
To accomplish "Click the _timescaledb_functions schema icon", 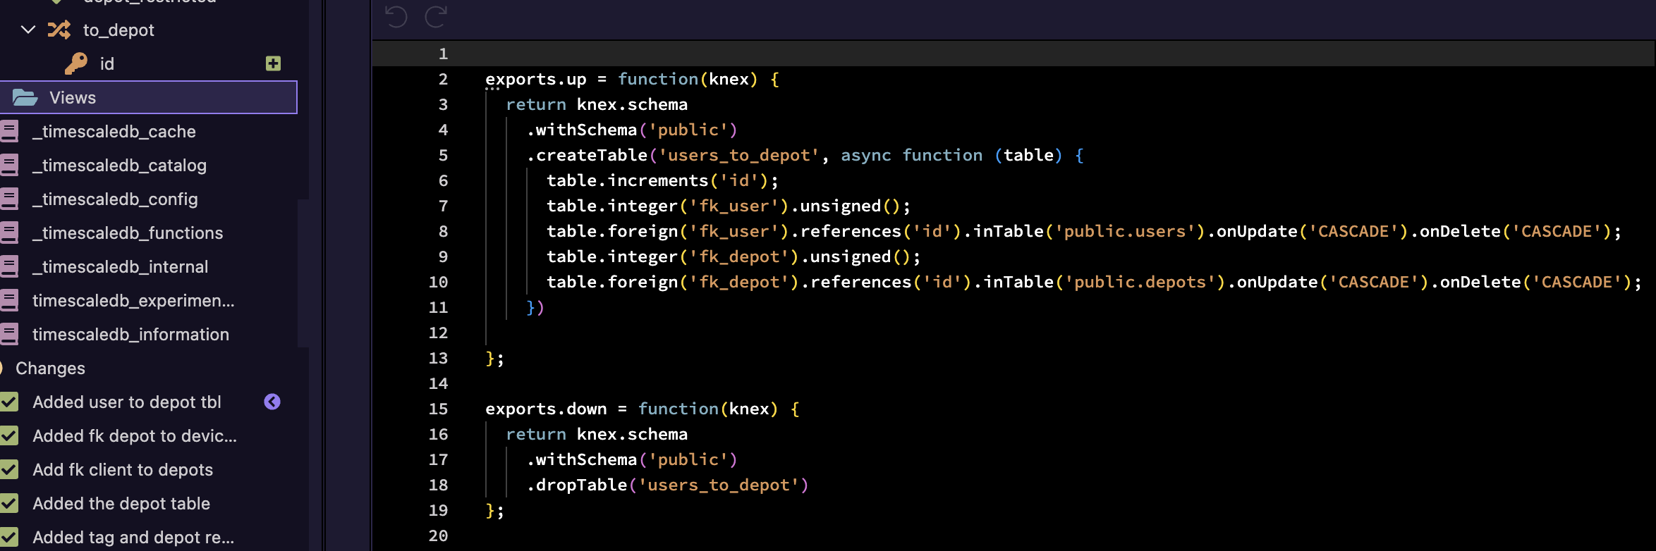I will coord(9,233).
